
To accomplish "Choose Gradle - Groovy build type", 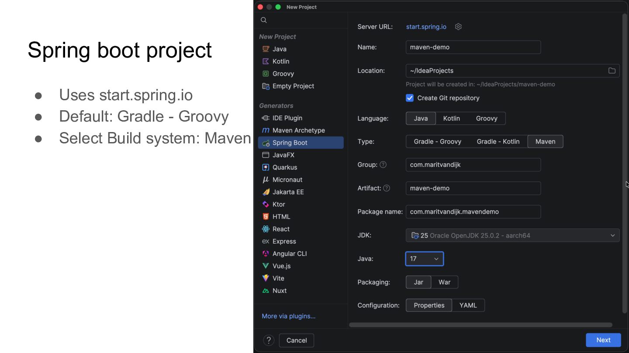I will pyautogui.click(x=438, y=142).
